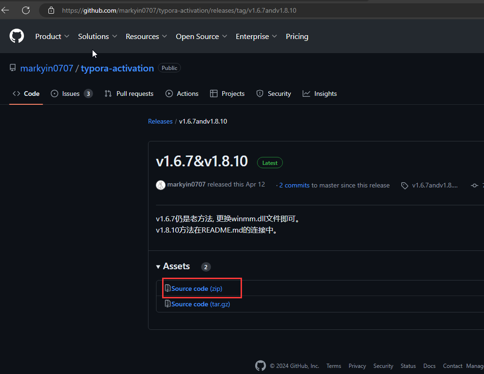The image size is (484, 374).
Task: Open GitHub home via the Octocat logo
Action: [16, 36]
